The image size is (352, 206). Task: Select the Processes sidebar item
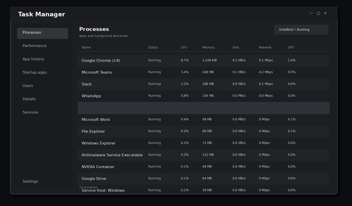point(42,33)
